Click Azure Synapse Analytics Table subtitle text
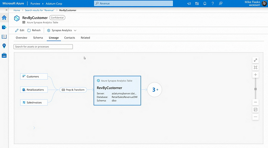 42,23
